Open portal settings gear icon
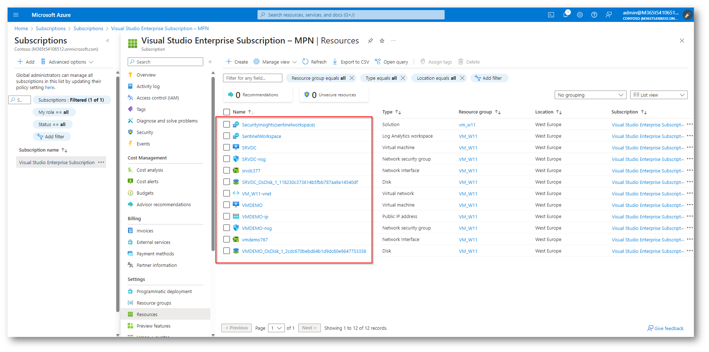 [580, 15]
